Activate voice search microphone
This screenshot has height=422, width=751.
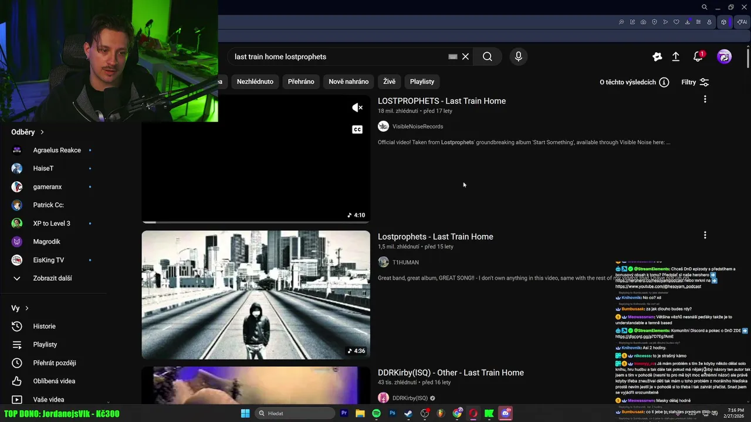tap(518, 56)
